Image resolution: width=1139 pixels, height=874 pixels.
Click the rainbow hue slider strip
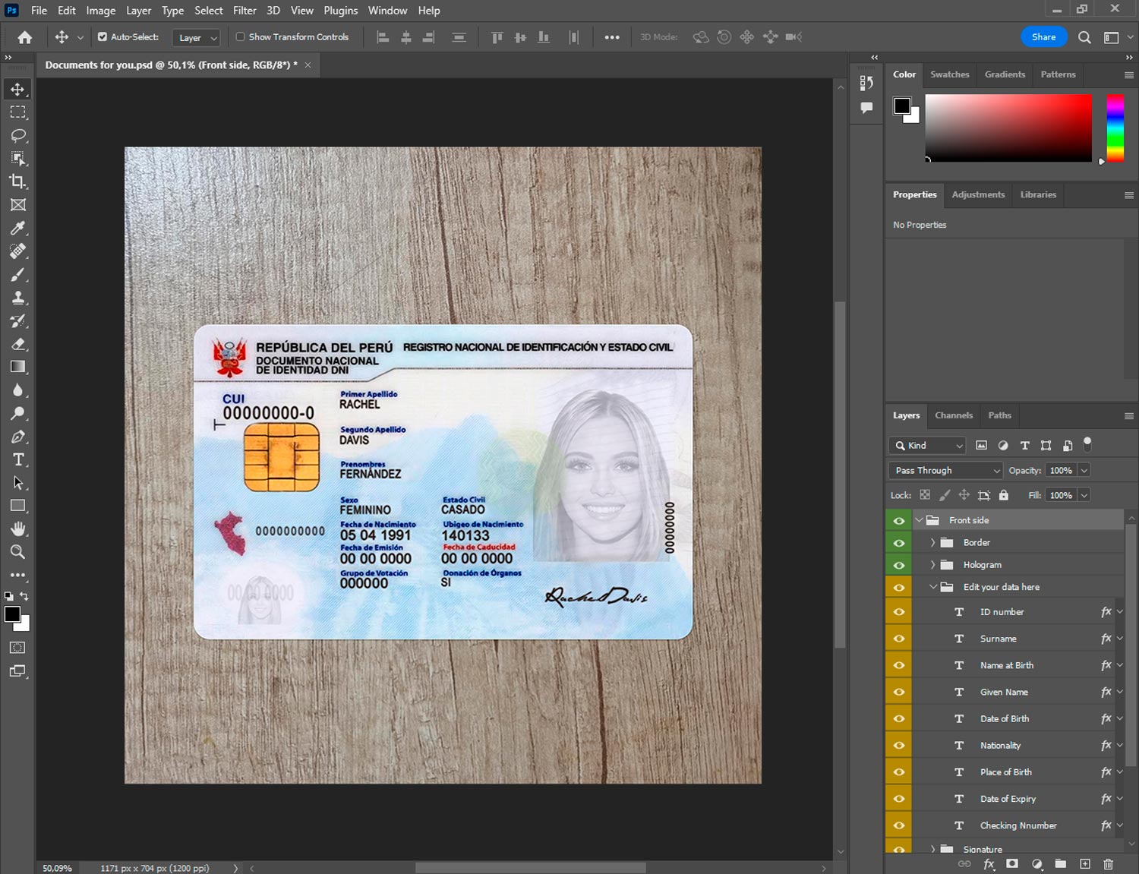(x=1114, y=128)
